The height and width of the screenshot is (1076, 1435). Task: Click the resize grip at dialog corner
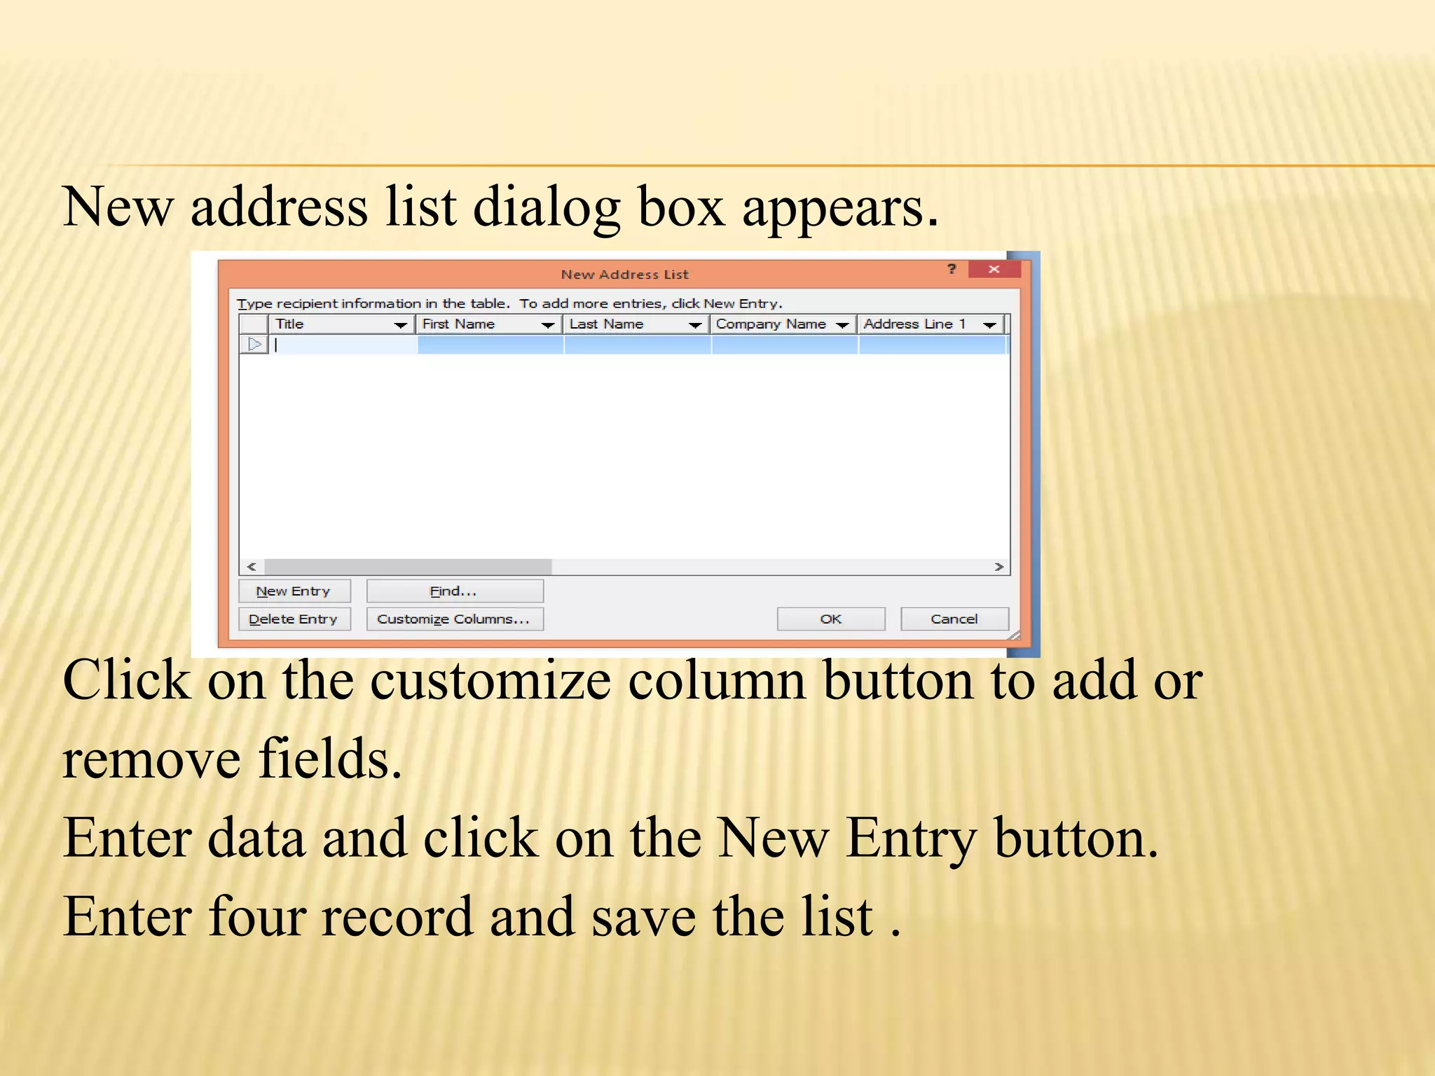tap(1014, 635)
